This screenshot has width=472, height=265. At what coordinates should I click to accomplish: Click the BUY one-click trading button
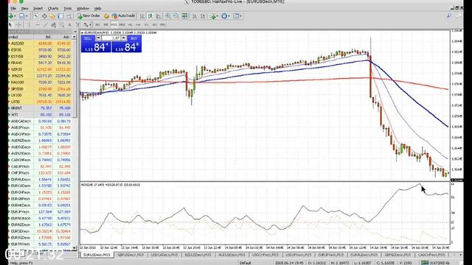[134, 38]
